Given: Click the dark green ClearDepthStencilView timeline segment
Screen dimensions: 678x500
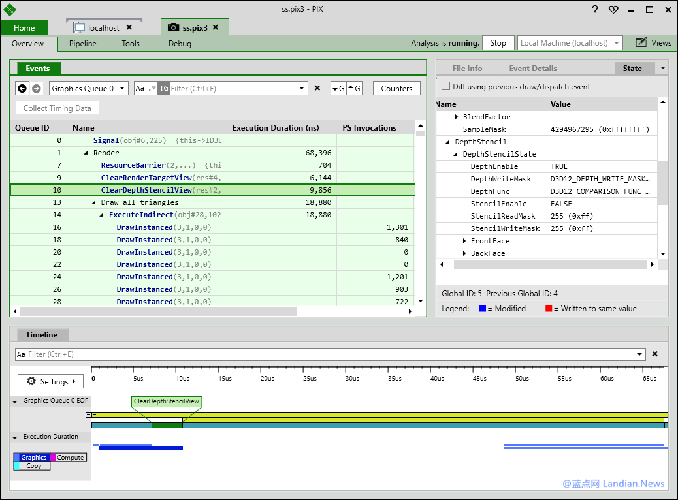Looking at the screenshot, I should [x=167, y=425].
